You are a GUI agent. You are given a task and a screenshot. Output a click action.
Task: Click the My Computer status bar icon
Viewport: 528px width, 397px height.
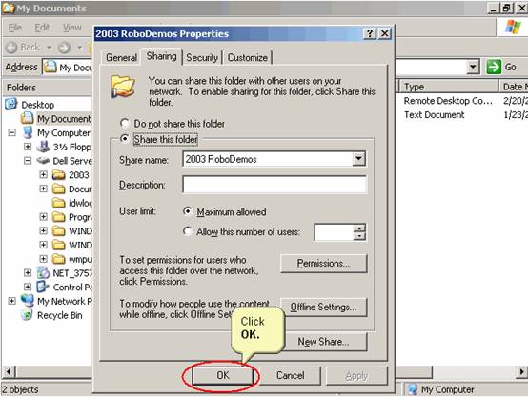pos(413,389)
